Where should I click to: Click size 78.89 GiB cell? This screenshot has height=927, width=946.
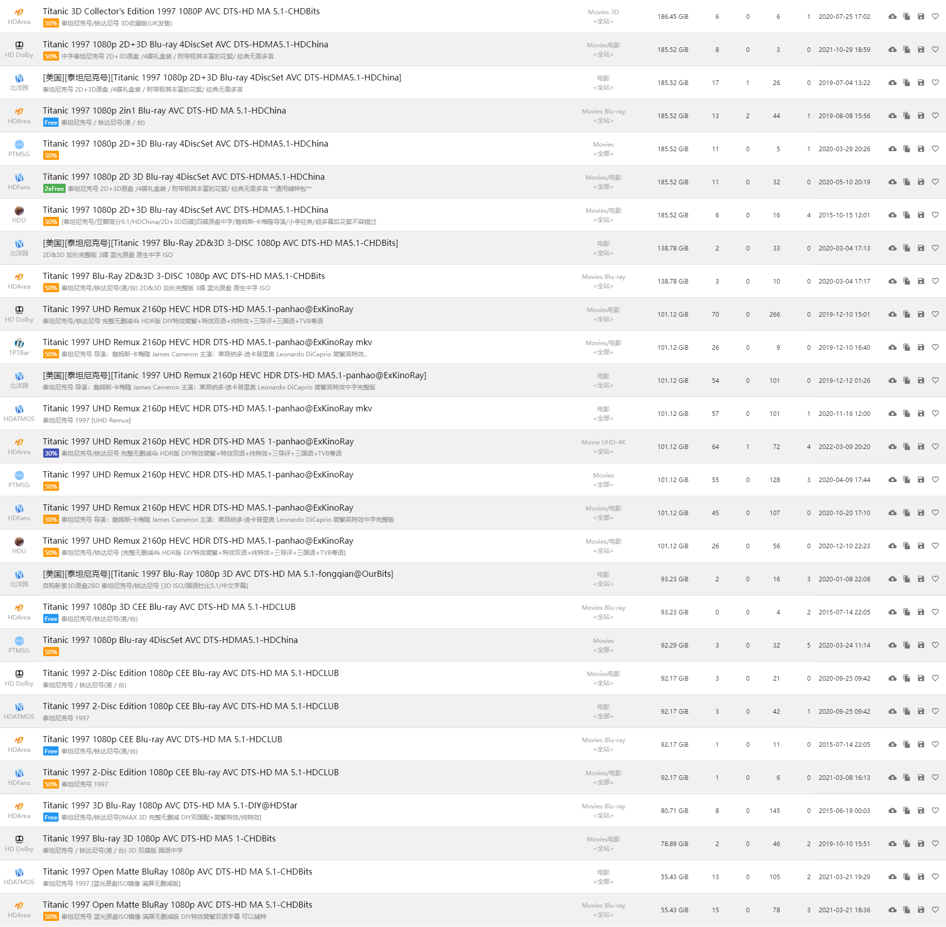pos(674,844)
